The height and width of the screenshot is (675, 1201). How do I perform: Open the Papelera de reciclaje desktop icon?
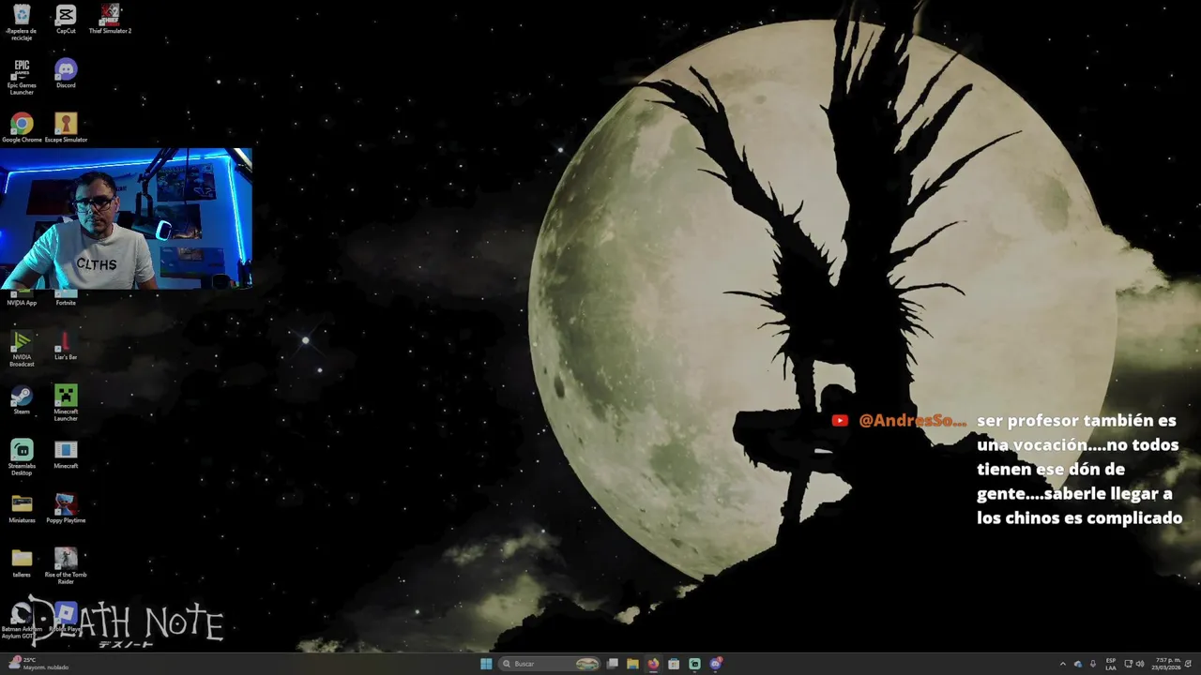pos(22,22)
